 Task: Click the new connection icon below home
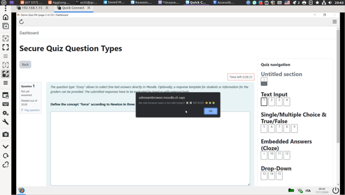[5, 26]
